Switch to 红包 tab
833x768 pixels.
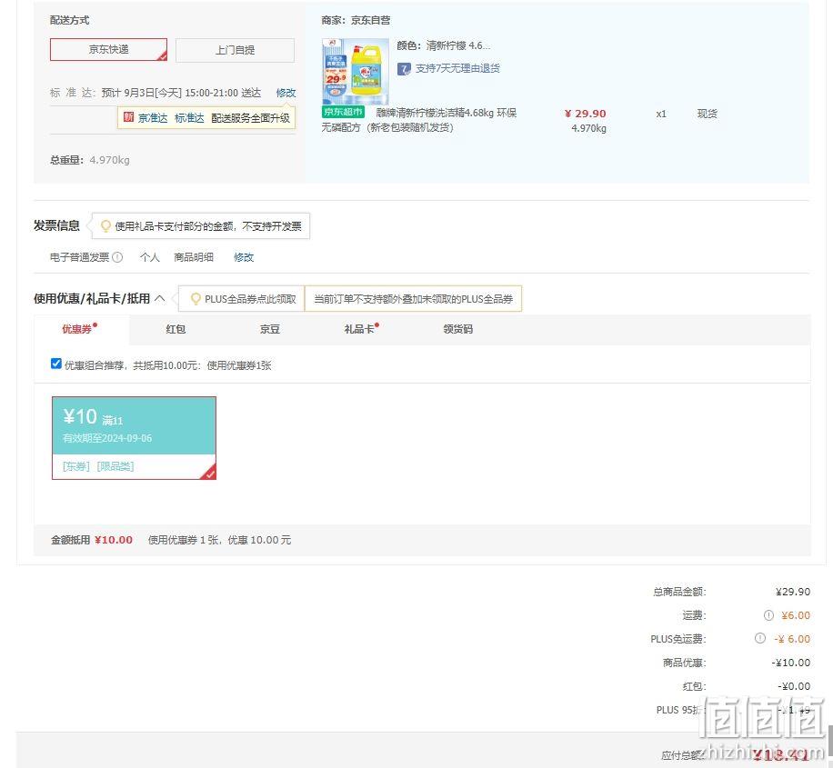(176, 329)
